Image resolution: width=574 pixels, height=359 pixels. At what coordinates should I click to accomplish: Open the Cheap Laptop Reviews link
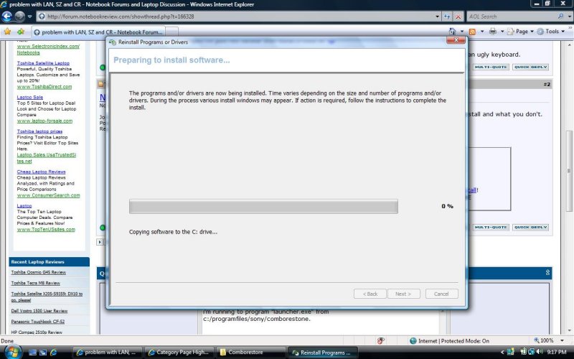pyautogui.click(x=41, y=172)
